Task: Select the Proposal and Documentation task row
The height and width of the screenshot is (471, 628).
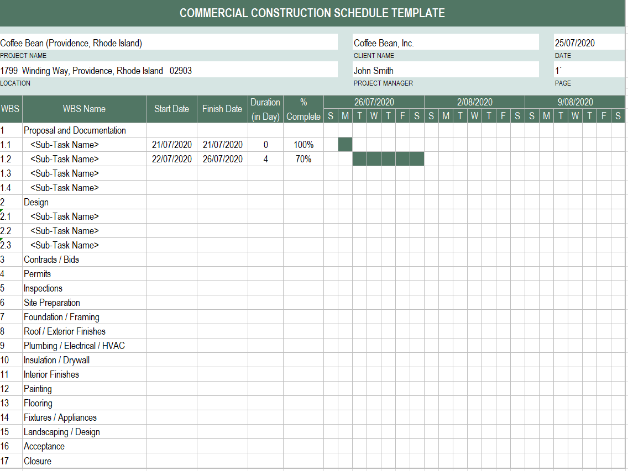Action: (75, 130)
